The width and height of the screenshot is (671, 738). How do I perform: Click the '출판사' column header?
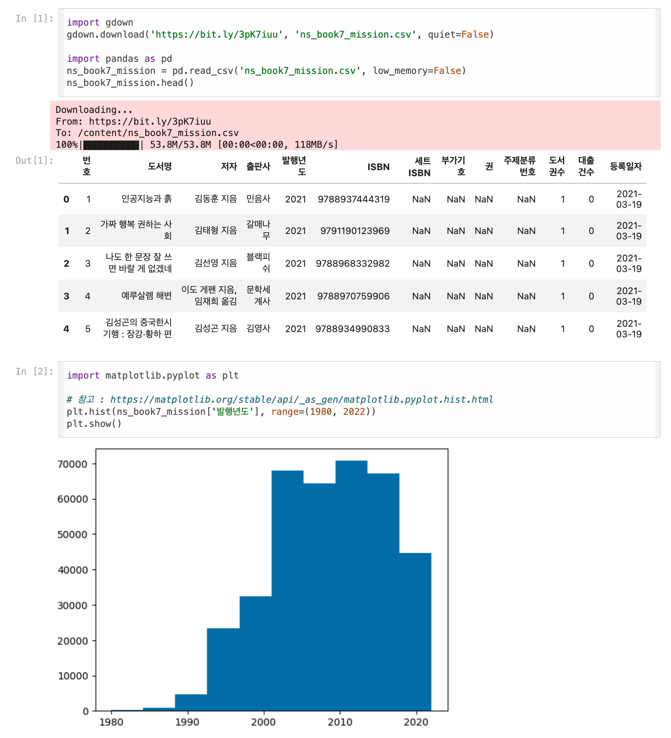258,166
